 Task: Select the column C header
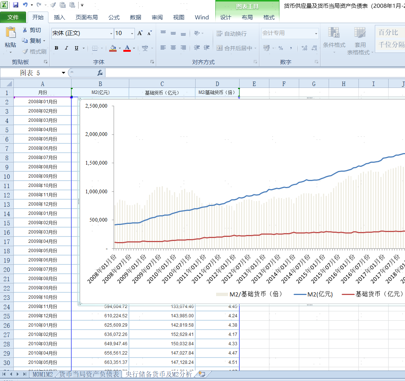pos(162,84)
